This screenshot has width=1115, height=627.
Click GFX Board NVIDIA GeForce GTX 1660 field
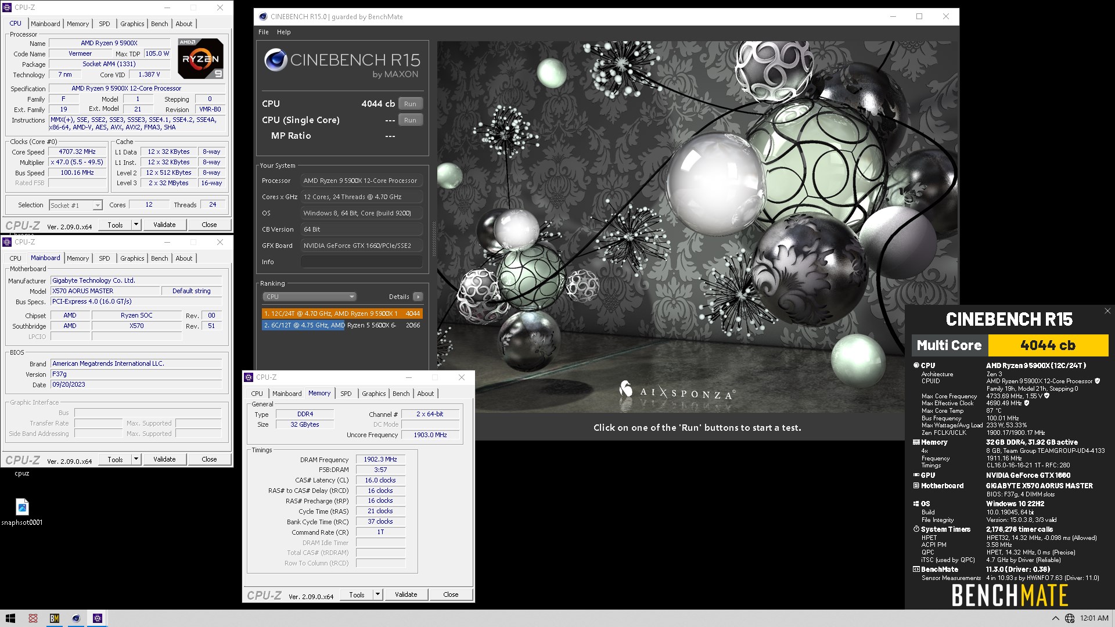click(361, 246)
